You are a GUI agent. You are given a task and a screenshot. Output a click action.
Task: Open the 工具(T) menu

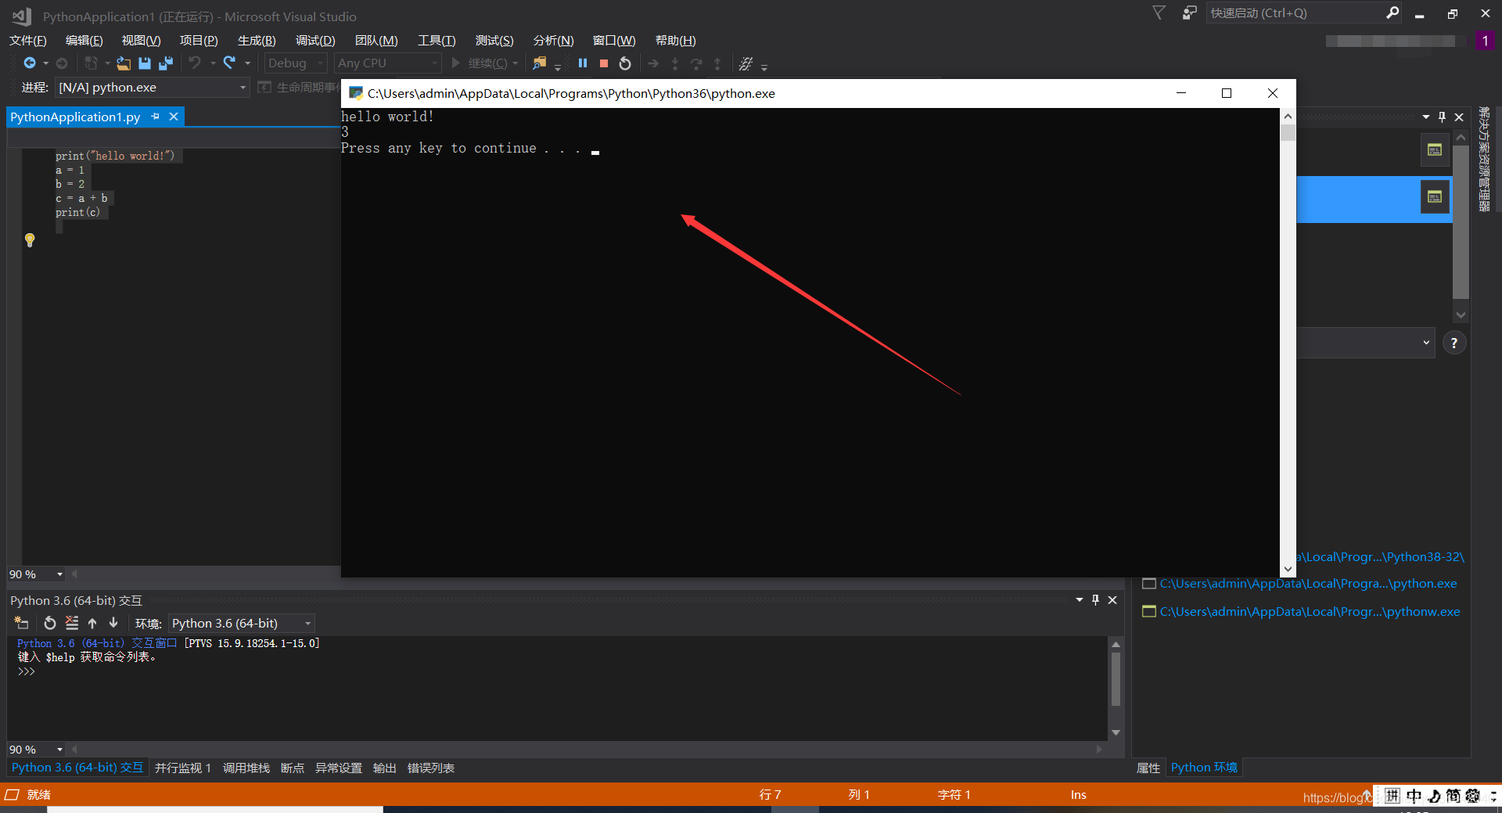tap(437, 41)
